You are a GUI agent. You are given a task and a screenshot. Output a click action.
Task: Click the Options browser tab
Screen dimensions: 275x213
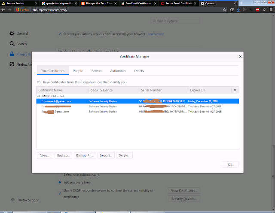[x=218, y=3]
